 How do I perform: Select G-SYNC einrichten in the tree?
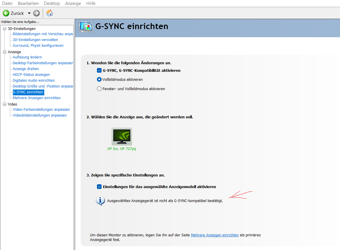28,92
